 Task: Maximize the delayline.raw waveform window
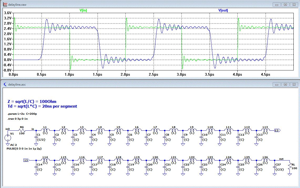[x=285, y=5]
